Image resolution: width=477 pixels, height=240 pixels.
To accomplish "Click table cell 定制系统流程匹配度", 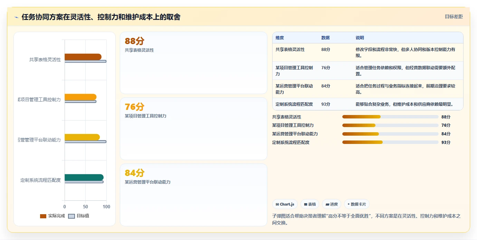I will (x=294, y=104).
